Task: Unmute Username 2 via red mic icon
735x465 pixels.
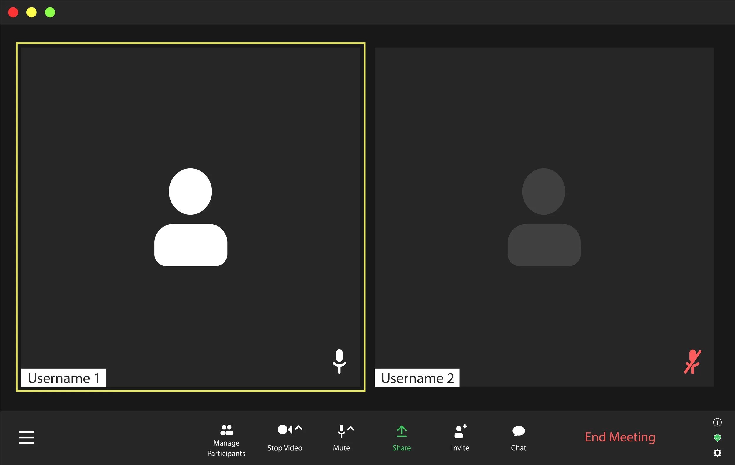Action: pos(692,362)
